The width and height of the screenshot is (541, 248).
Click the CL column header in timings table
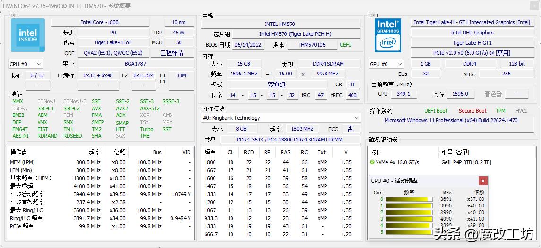click(x=230, y=152)
